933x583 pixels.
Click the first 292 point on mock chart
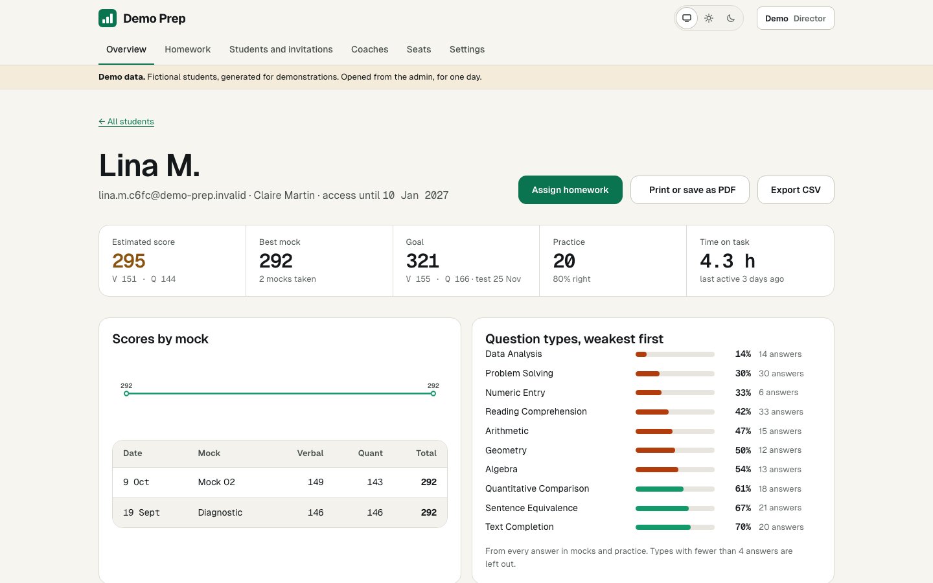click(126, 393)
